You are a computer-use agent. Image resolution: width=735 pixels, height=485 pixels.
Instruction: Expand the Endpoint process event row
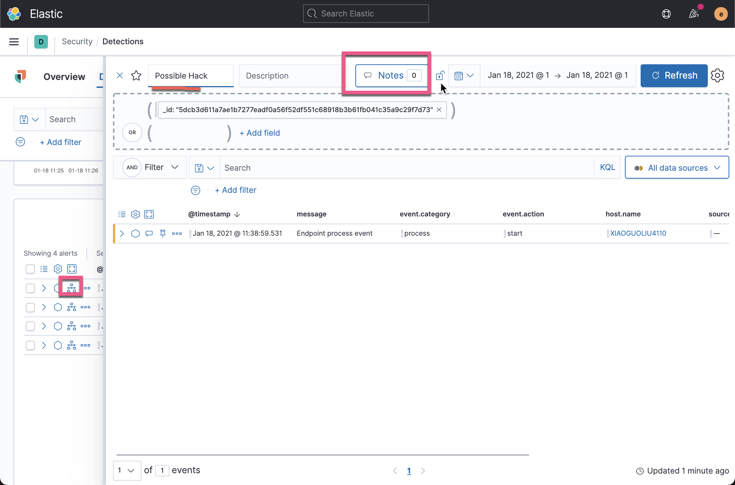tap(122, 233)
